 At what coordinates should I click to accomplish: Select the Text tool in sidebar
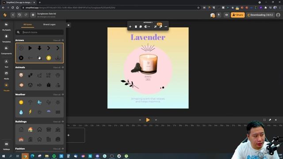tap(6, 64)
